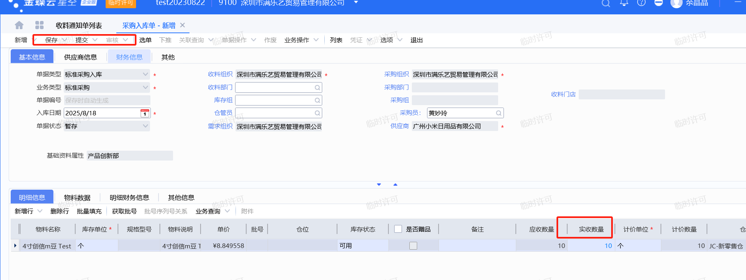Click the Home icon in the tab bar
Screen dimensions: 746x280
tap(19, 25)
